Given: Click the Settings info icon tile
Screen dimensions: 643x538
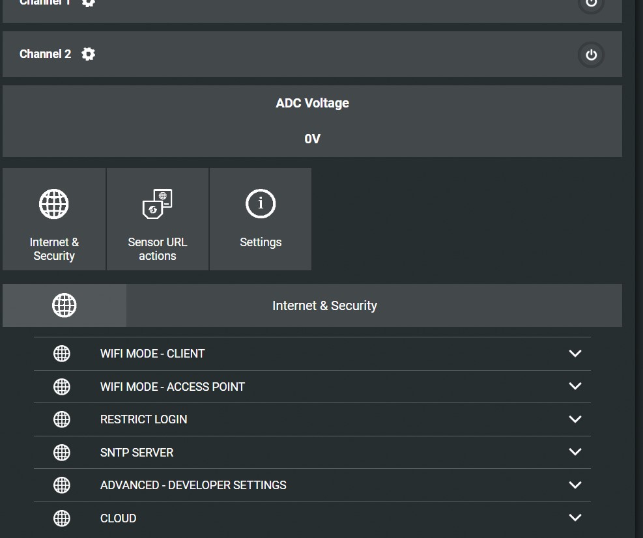Looking at the screenshot, I should [x=261, y=219].
